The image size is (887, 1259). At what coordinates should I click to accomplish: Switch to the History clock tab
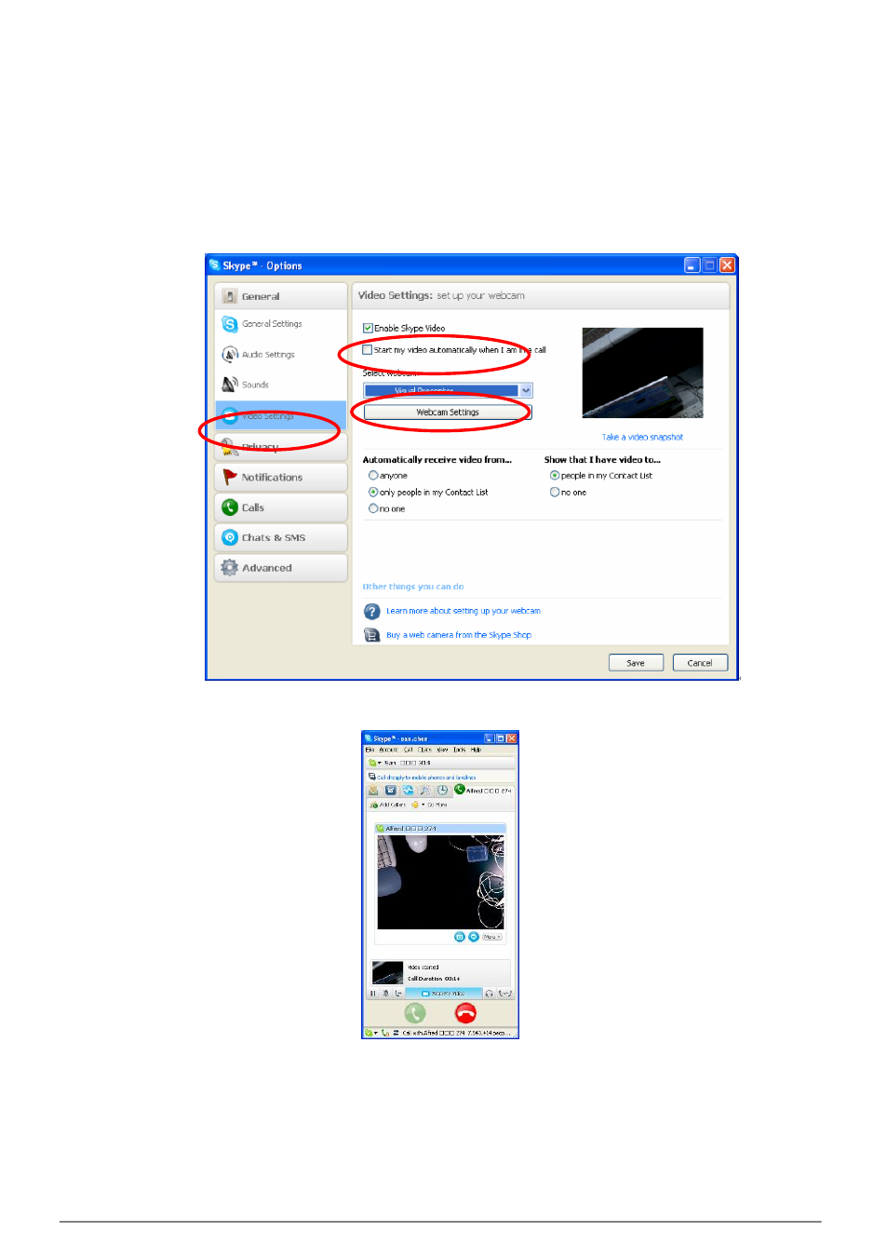click(x=443, y=790)
